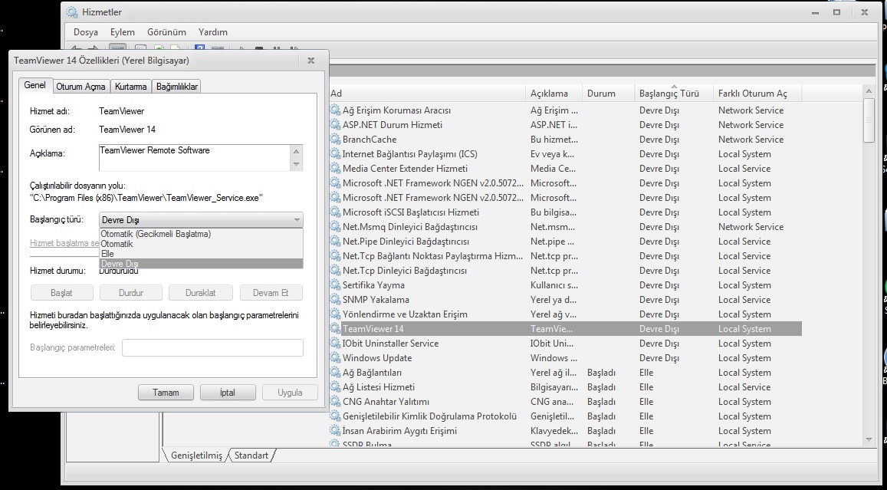This screenshot has height=490, width=887.
Task: Click the SNMP Yakalama service gear icon
Action: tap(336, 300)
